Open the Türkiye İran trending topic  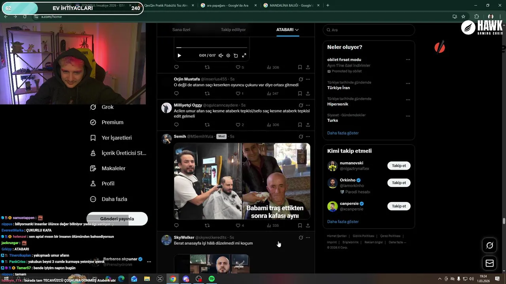coord(338,88)
